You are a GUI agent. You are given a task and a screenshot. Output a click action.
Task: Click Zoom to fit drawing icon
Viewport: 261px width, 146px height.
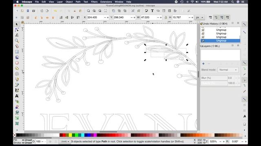pyautogui.click(x=94, y=11)
